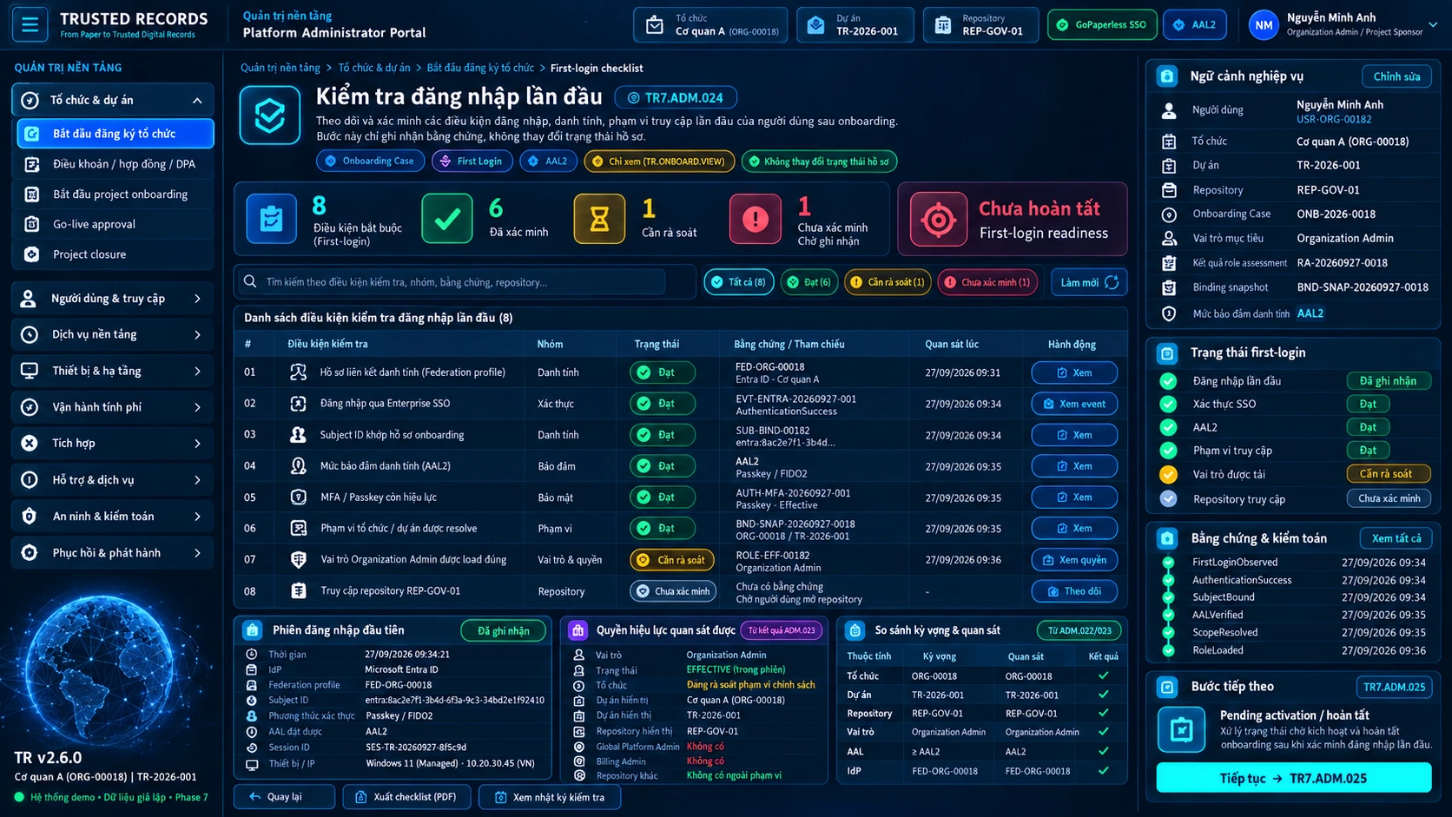Click Cần rà soát status in row 07
The height and width of the screenshot is (817, 1452).
tap(672, 561)
